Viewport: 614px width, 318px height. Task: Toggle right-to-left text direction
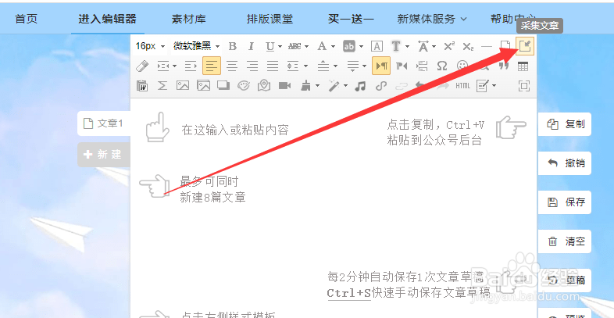pyautogui.click(x=402, y=66)
